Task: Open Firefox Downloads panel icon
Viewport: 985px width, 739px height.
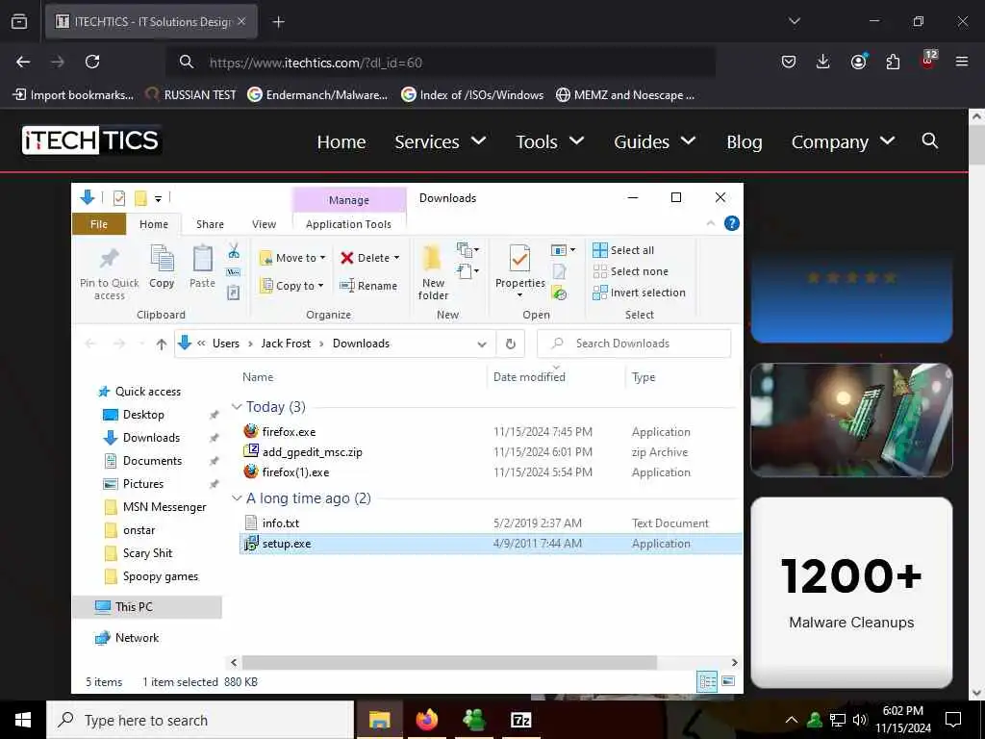Action: point(823,62)
